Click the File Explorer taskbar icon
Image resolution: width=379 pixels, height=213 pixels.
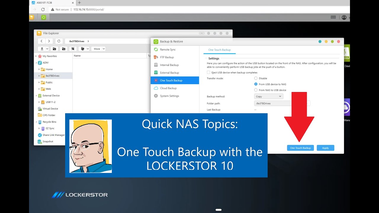[32, 17]
